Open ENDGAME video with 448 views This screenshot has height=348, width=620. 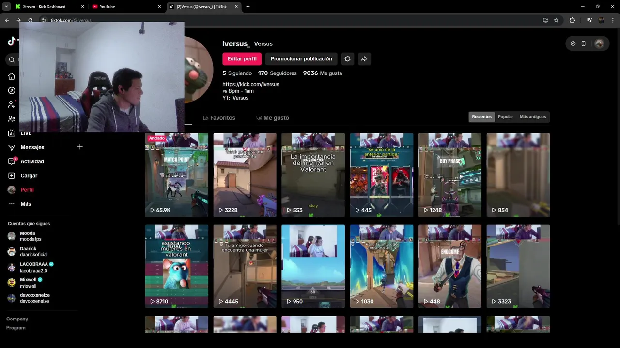tap(450, 266)
